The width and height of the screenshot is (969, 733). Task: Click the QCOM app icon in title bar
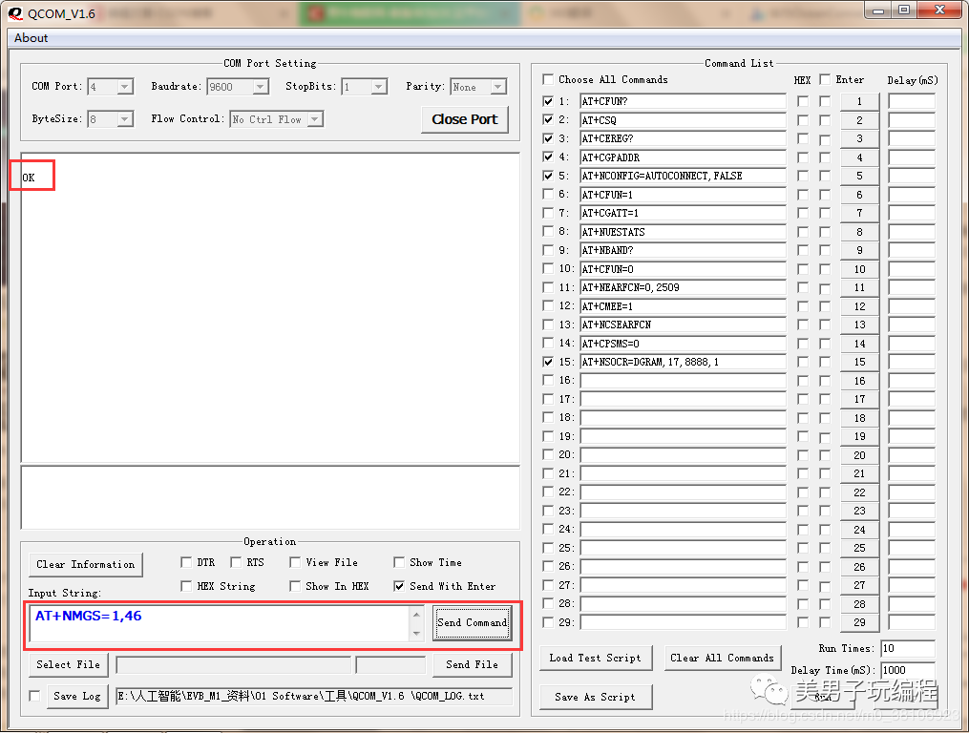(x=15, y=13)
